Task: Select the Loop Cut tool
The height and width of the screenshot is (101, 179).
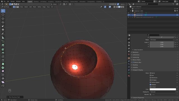Action: click(3, 57)
